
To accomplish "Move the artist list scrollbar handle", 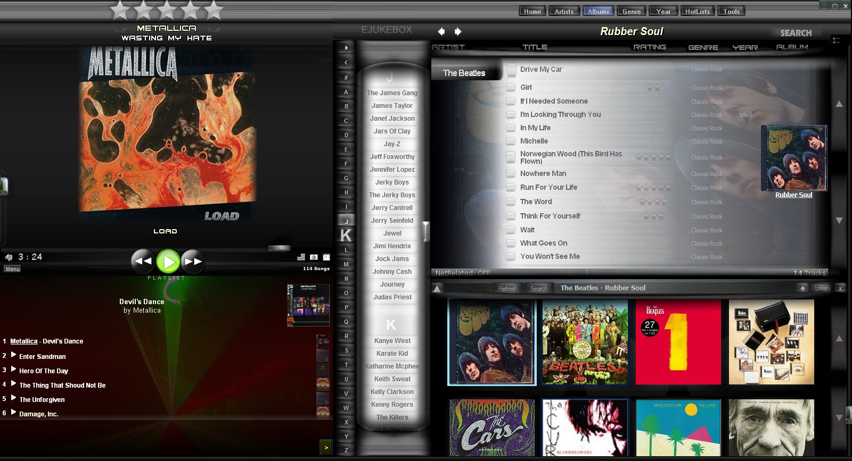I will (x=425, y=231).
